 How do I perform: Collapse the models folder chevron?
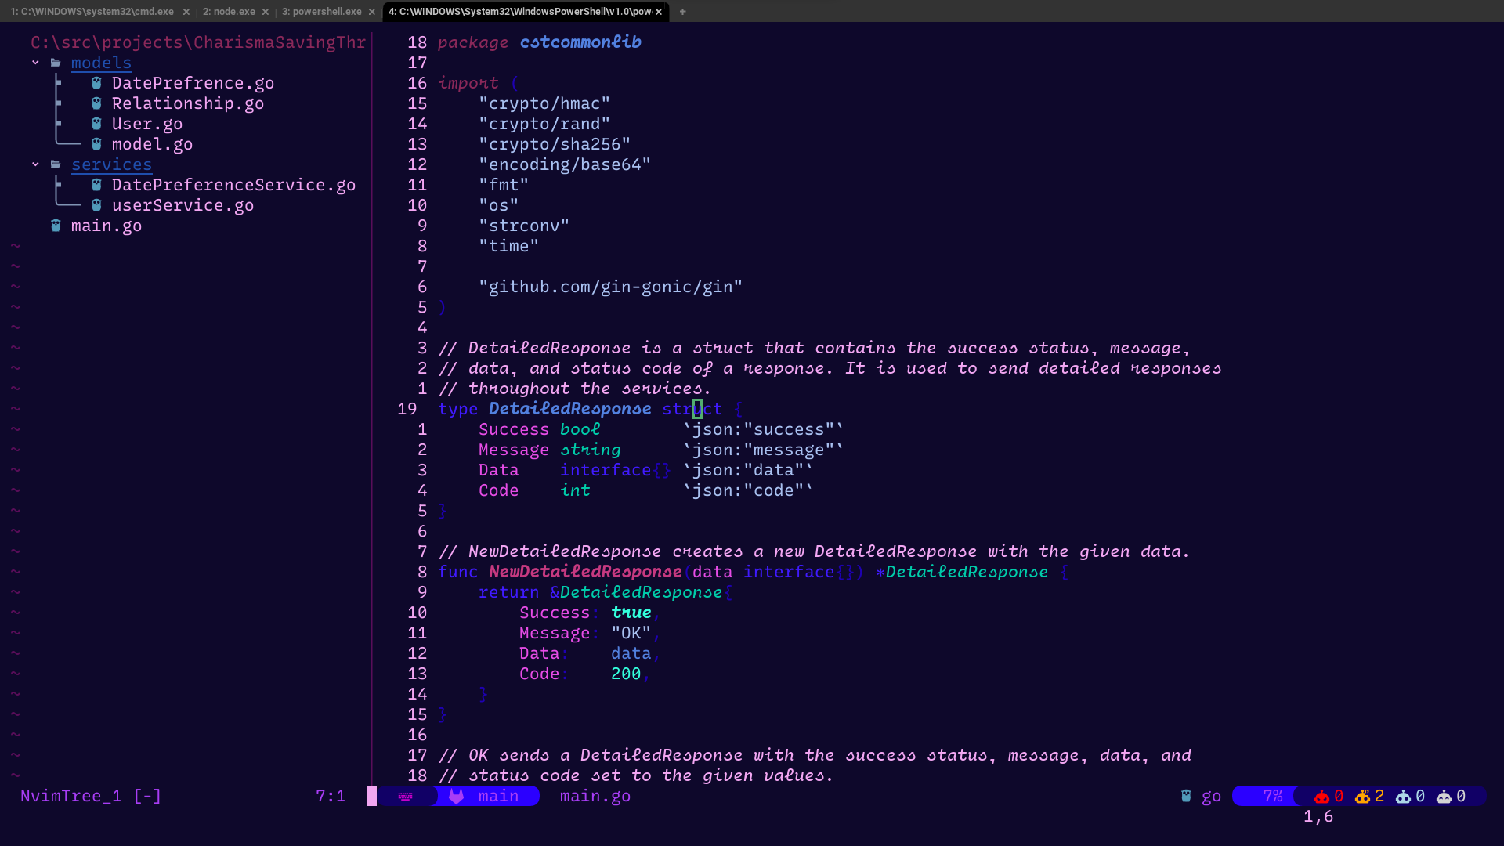pos(35,63)
